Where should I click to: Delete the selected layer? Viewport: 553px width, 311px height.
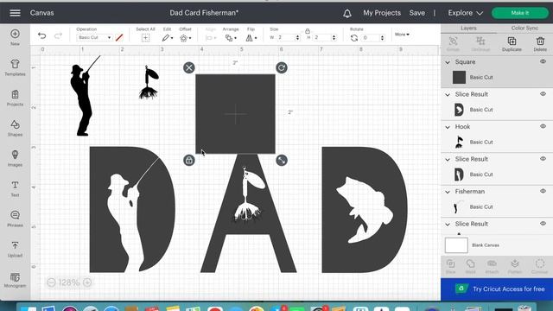pyautogui.click(x=540, y=44)
